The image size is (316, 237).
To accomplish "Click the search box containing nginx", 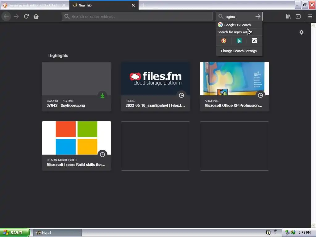I will click(x=239, y=16).
